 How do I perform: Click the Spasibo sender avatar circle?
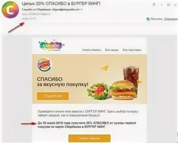click(x=10, y=10)
